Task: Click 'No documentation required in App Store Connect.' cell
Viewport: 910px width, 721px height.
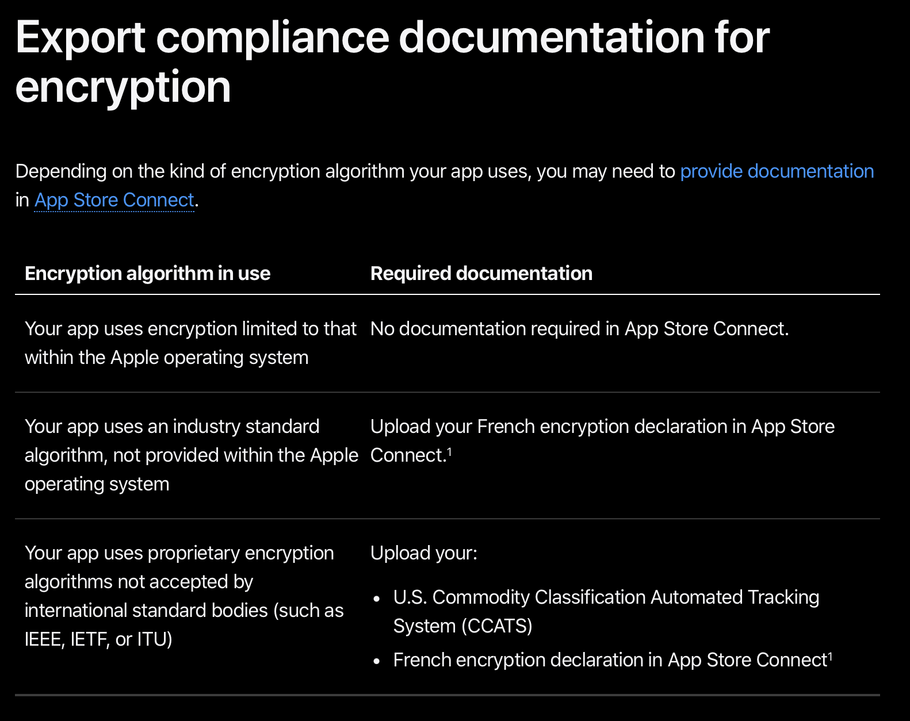Action: 579,329
